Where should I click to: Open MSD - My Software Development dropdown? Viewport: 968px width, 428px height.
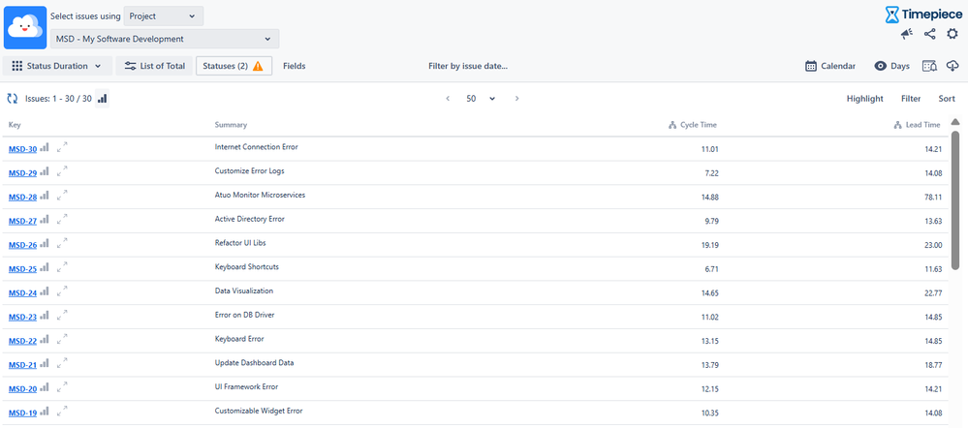click(165, 39)
